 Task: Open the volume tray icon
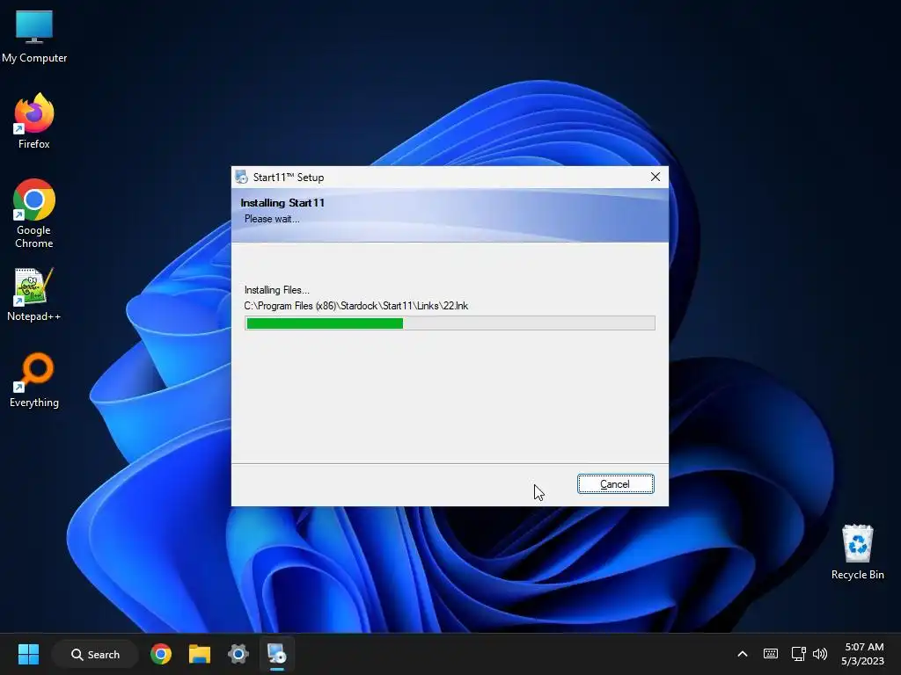tap(820, 654)
